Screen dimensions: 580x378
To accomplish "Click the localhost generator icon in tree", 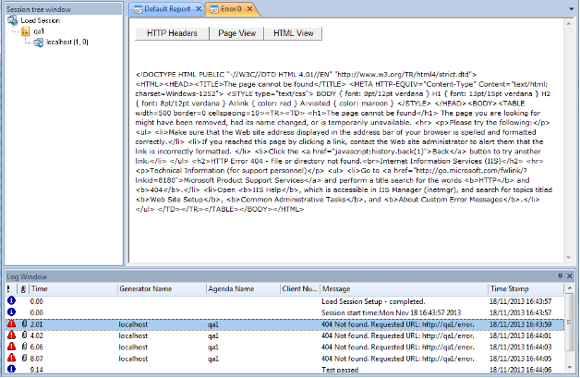I will pos(39,43).
